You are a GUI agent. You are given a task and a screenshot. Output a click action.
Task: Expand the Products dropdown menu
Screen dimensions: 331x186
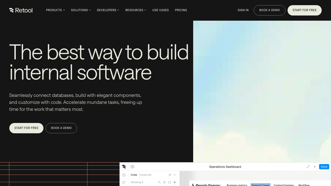pyautogui.click(x=55, y=10)
